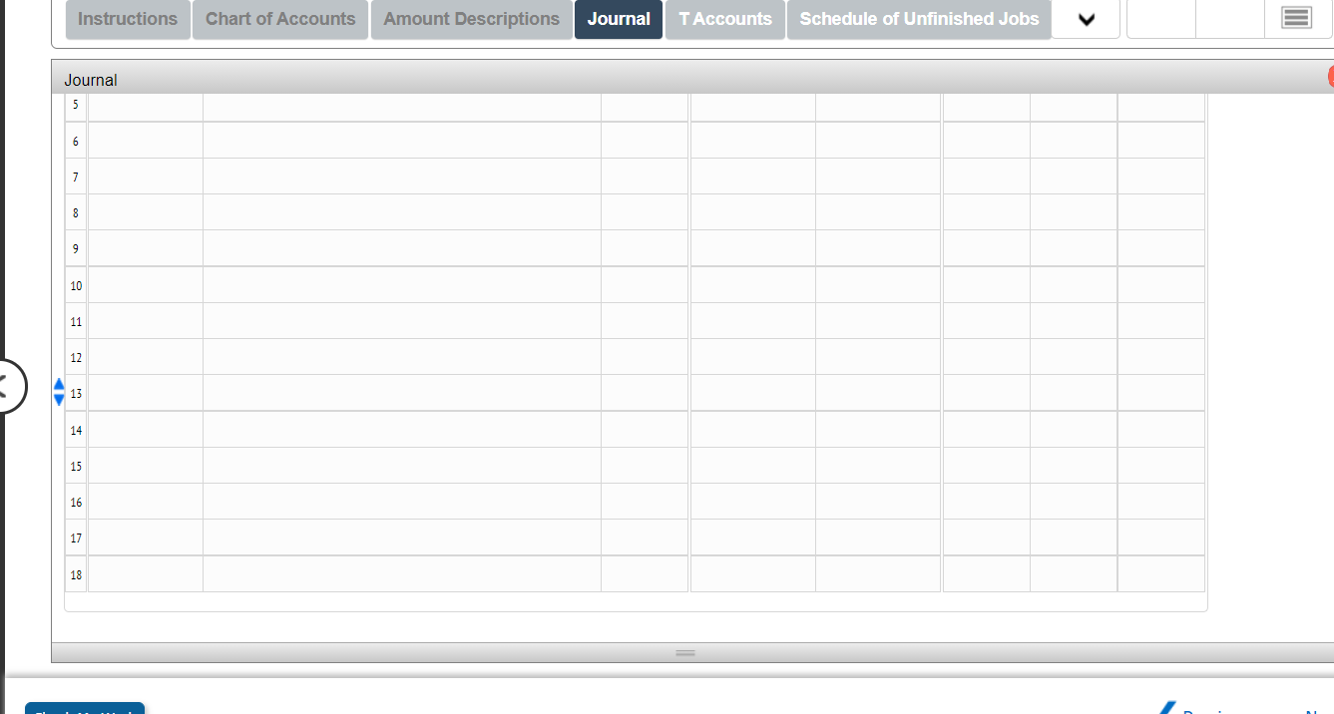Collapse the left sidebar with the angle bracket
The height and width of the screenshot is (714, 1334).
pyautogui.click(x=6, y=387)
